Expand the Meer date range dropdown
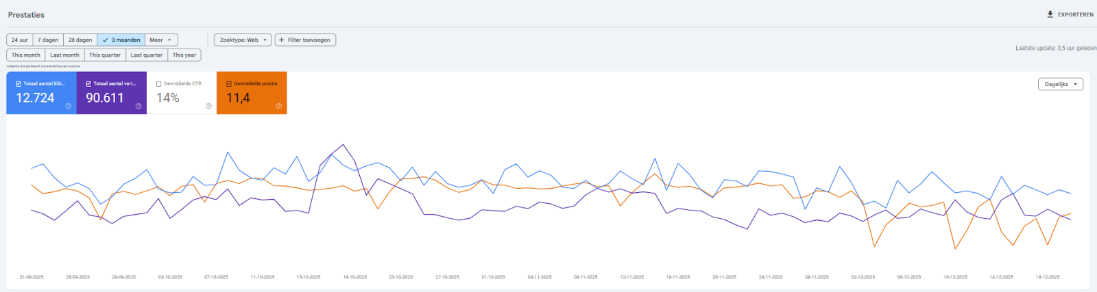This screenshot has height=292, width=1097. (161, 40)
